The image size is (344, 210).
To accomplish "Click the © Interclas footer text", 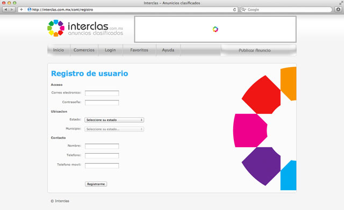I will pyautogui.click(x=60, y=201).
